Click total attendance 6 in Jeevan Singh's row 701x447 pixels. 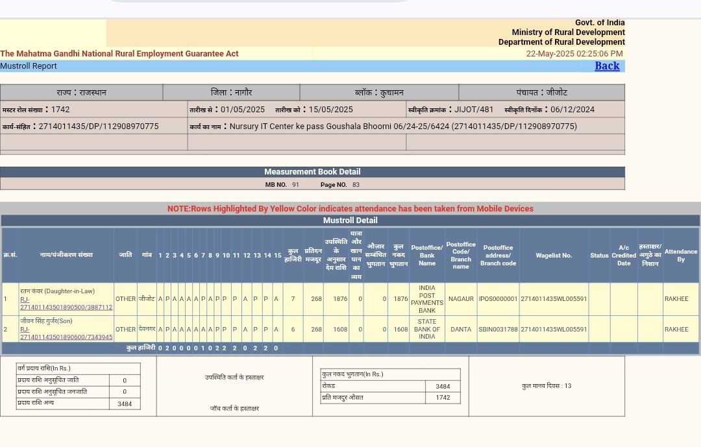(x=293, y=330)
